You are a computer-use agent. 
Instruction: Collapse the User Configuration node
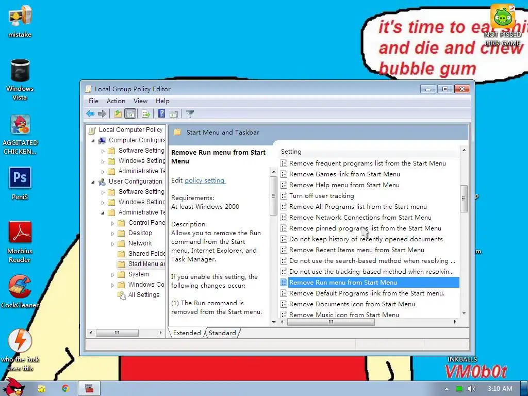tap(93, 182)
